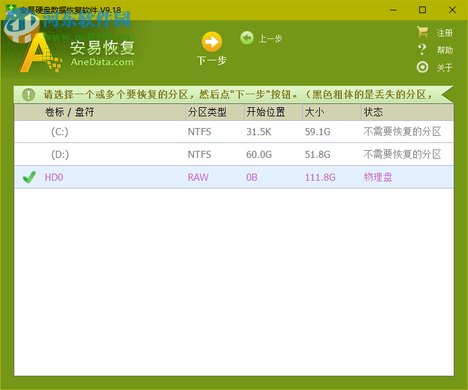Screen dimensions: 468x390
Task: Sort by 状态 column header
Action: tap(407, 112)
